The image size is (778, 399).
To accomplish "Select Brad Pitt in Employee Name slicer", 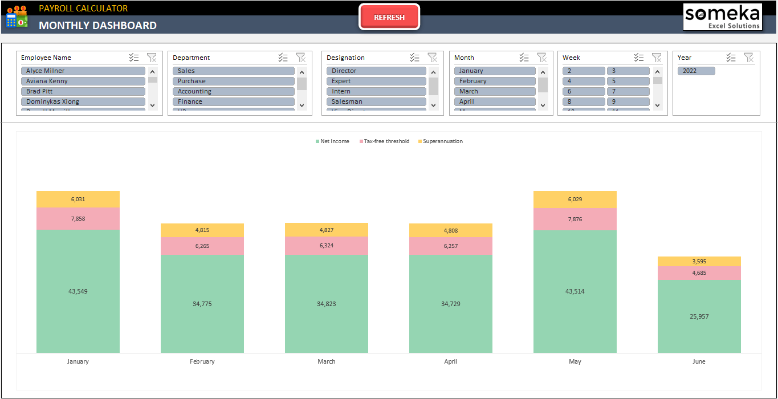I will 83,91.
